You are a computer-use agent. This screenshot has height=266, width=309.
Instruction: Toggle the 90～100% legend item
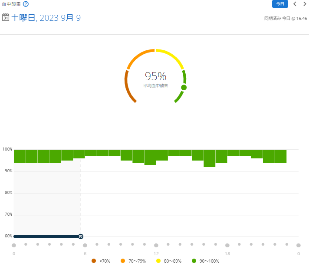pos(206,261)
